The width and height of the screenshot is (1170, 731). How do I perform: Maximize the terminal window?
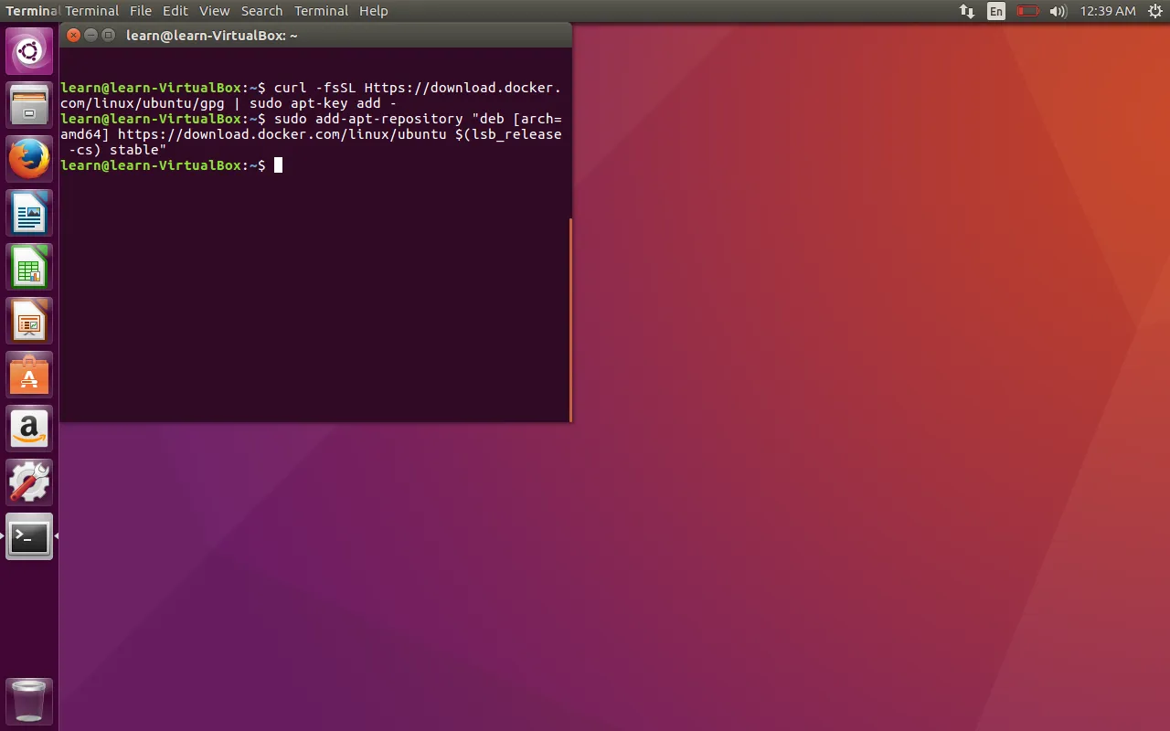pos(109,36)
